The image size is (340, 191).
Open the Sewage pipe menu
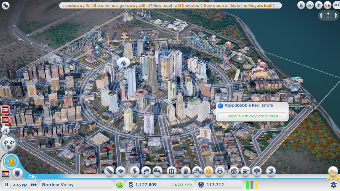tap(157, 171)
